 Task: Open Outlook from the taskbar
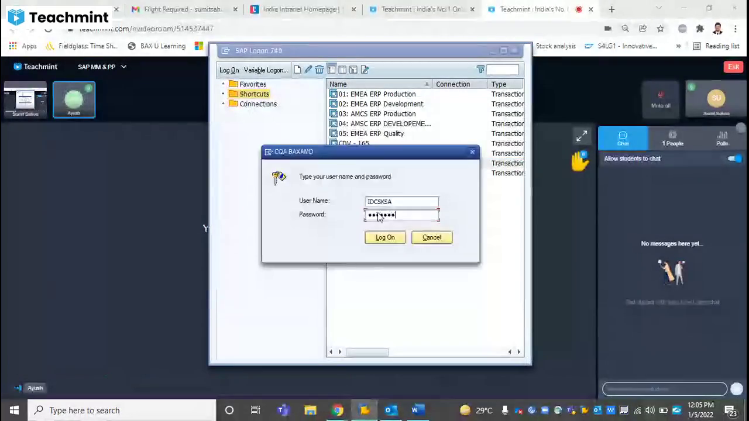click(x=391, y=410)
